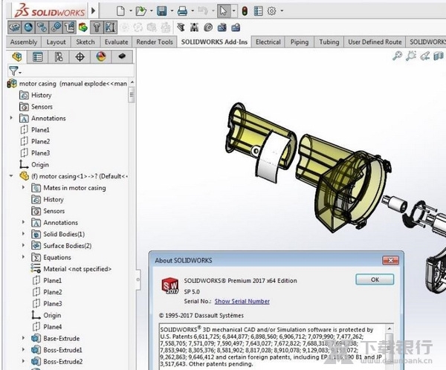Click the tree filter funnel icon
The height and width of the screenshot is (370, 446).
[13, 71]
